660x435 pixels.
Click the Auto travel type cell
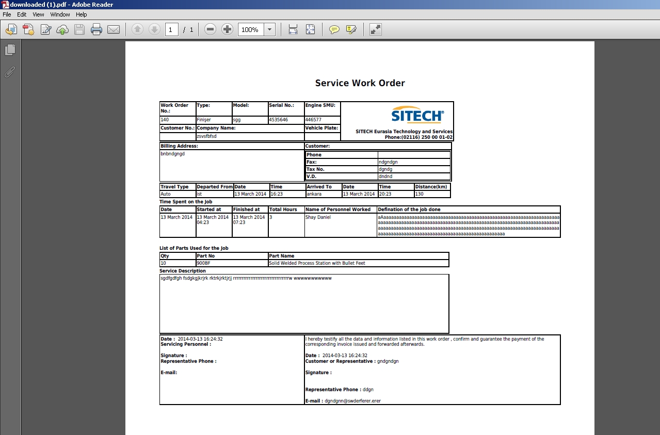(178, 194)
